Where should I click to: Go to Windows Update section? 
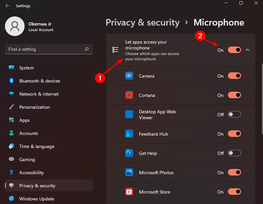37,199
